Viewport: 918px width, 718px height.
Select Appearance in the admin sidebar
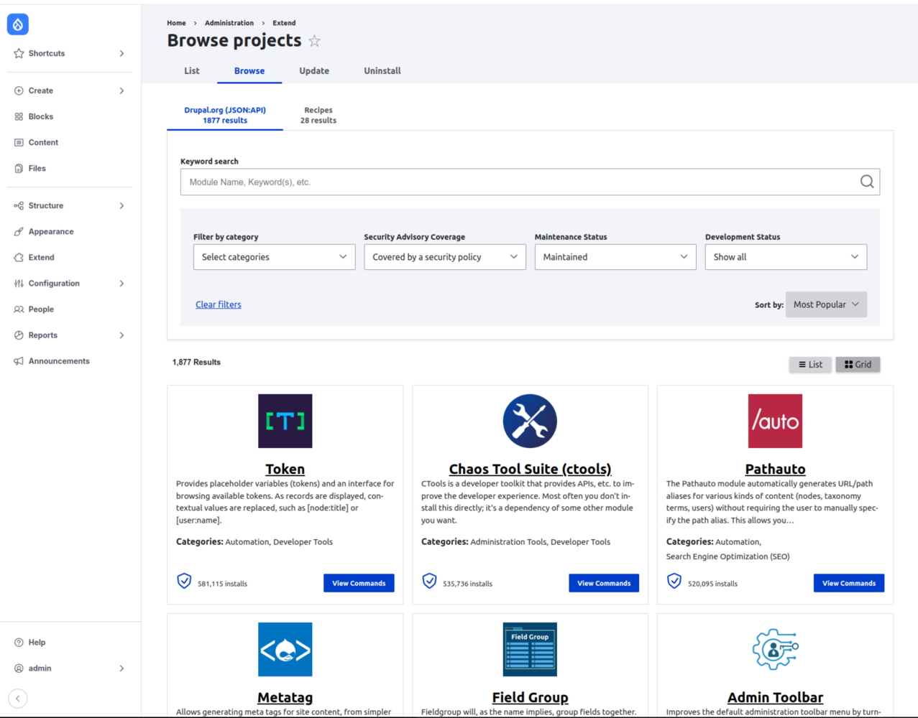pyautogui.click(x=53, y=230)
